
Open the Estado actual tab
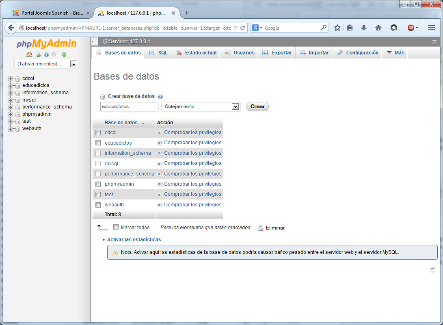pos(196,53)
